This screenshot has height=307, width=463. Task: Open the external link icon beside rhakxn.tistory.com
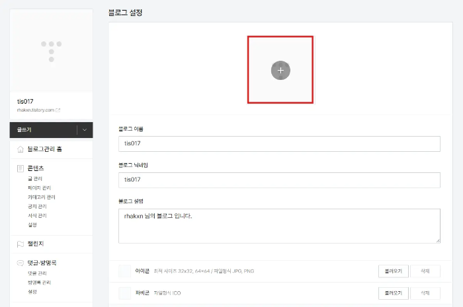pyautogui.click(x=58, y=110)
